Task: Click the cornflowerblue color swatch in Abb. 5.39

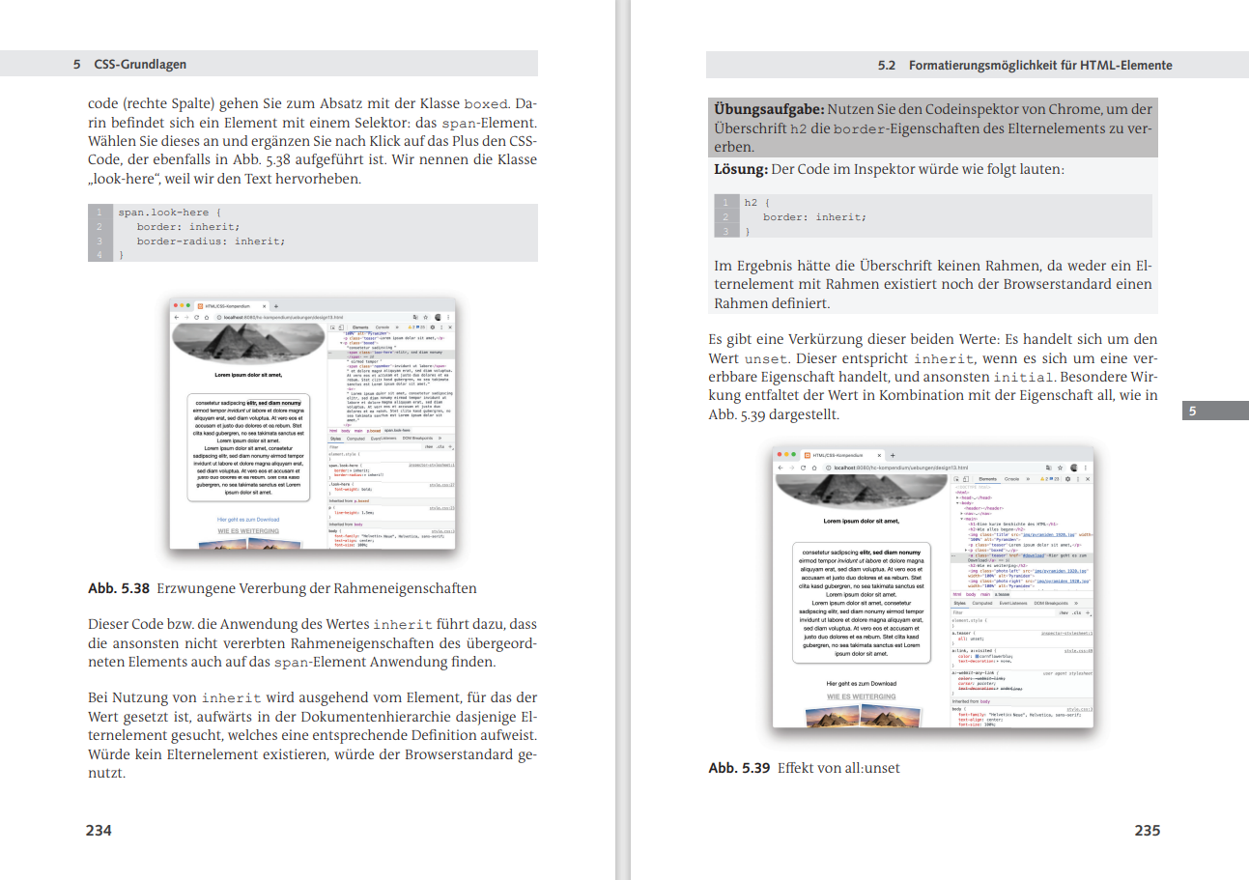Action: [977, 656]
